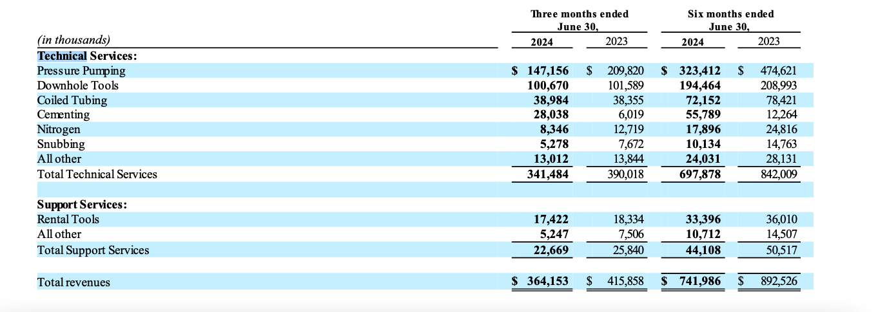Screen dimensions: 878x312
Task: Select Total revenues value 892,526
Action: click(779, 282)
